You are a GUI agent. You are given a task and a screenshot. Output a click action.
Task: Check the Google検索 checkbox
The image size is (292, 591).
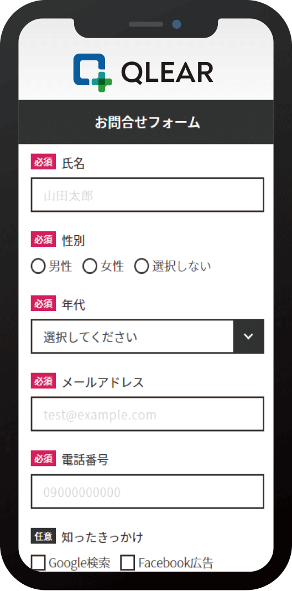pos(38,563)
